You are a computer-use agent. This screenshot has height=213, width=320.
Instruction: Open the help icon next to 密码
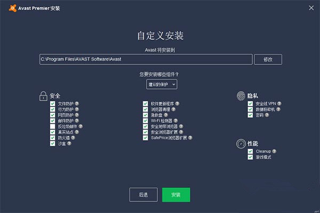tap(267, 115)
